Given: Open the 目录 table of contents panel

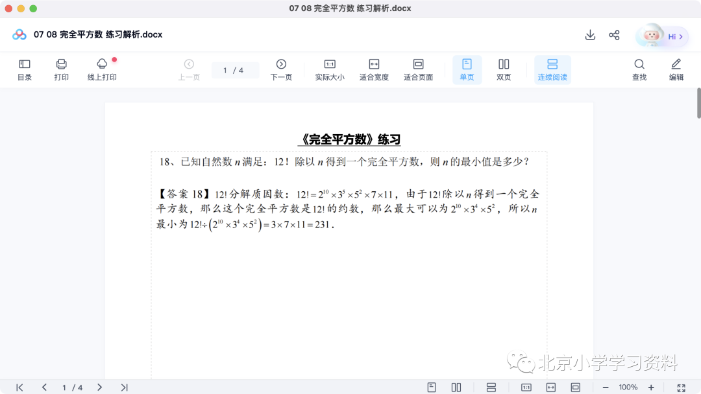Looking at the screenshot, I should click(25, 69).
